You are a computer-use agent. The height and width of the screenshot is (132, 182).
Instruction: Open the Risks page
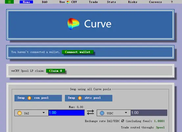[132, 2]
